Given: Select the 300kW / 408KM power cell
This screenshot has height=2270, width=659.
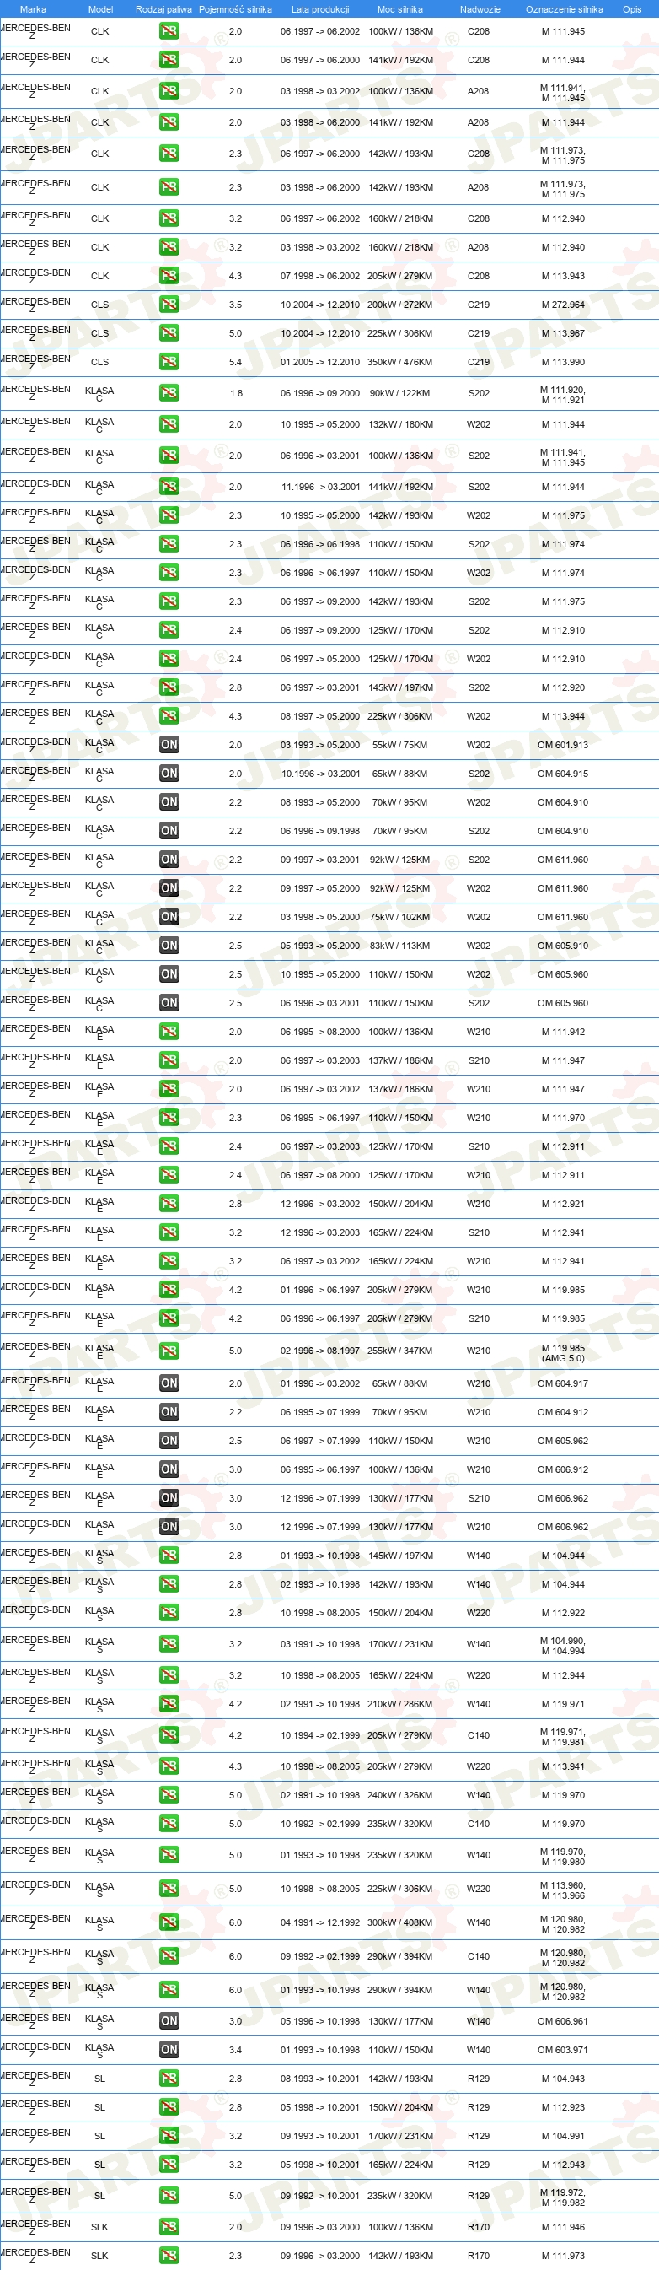Looking at the screenshot, I should 400,1922.
